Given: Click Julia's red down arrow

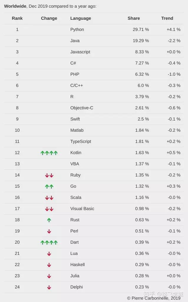Looking at the screenshot, I should point(49,276).
